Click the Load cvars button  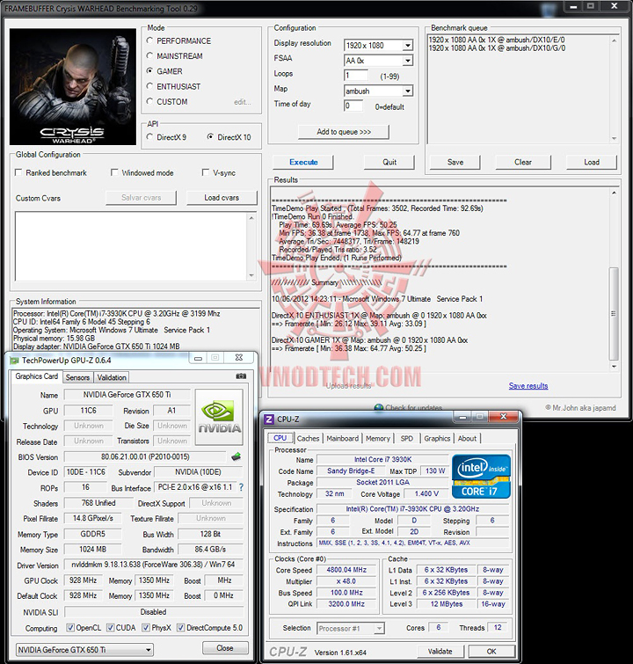[x=222, y=197]
